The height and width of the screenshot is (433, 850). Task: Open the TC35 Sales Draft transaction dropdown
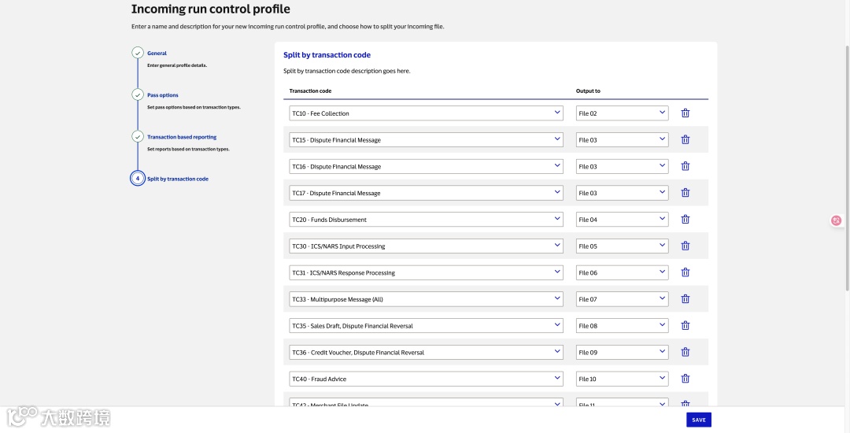[x=426, y=326]
